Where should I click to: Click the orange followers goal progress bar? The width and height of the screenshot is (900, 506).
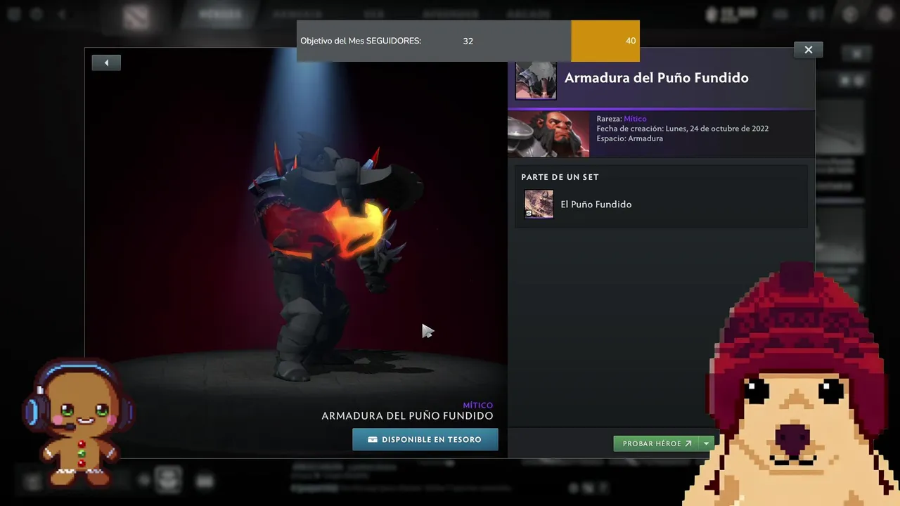(x=605, y=41)
